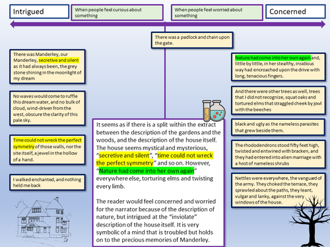This screenshot has width=330, height=247.
Task: Click the green highlighted 'Nature had come' quote
Action: click(x=279, y=67)
